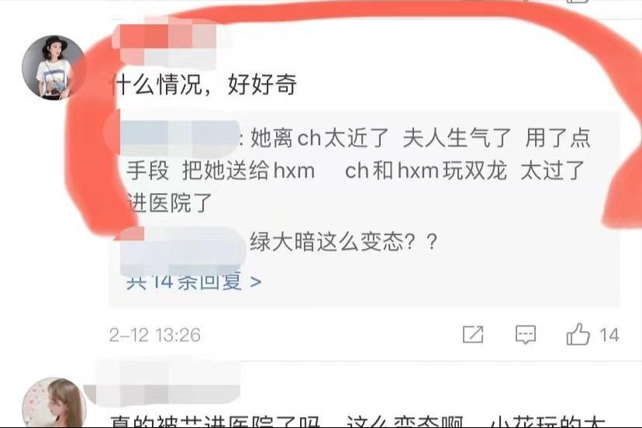Select the bottom comment about 进医院了吗
The height and width of the screenshot is (428, 642).
[x=357, y=421]
